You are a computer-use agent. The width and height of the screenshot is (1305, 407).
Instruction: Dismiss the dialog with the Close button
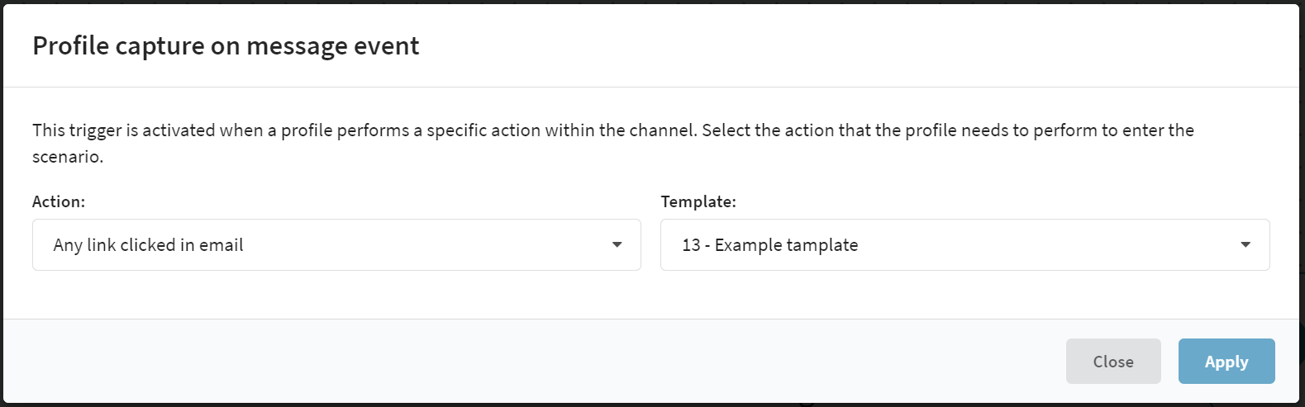click(1113, 362)
